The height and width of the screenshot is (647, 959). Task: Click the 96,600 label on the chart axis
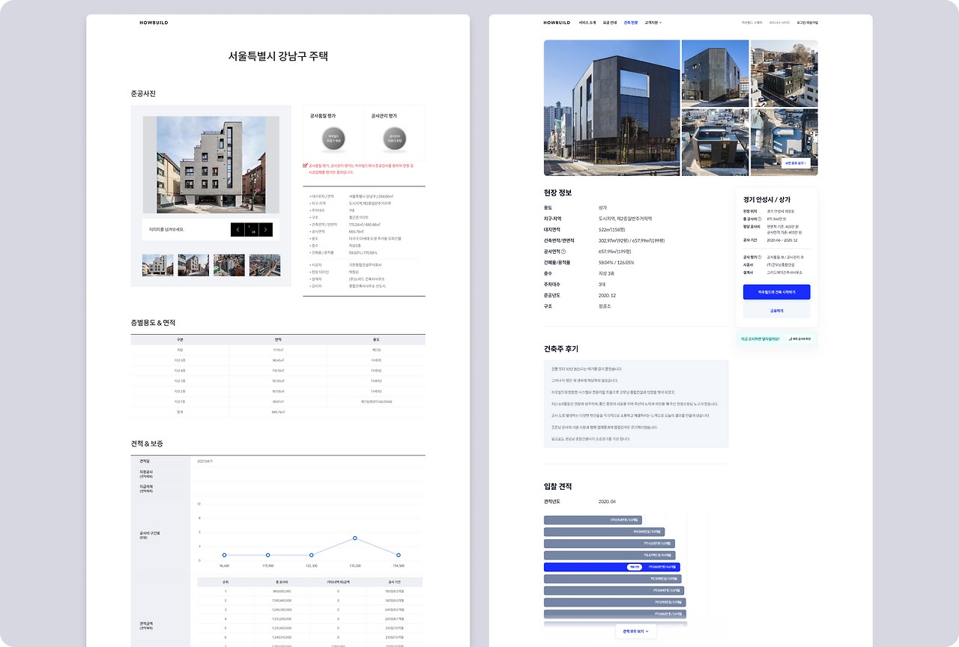point(224,566)
